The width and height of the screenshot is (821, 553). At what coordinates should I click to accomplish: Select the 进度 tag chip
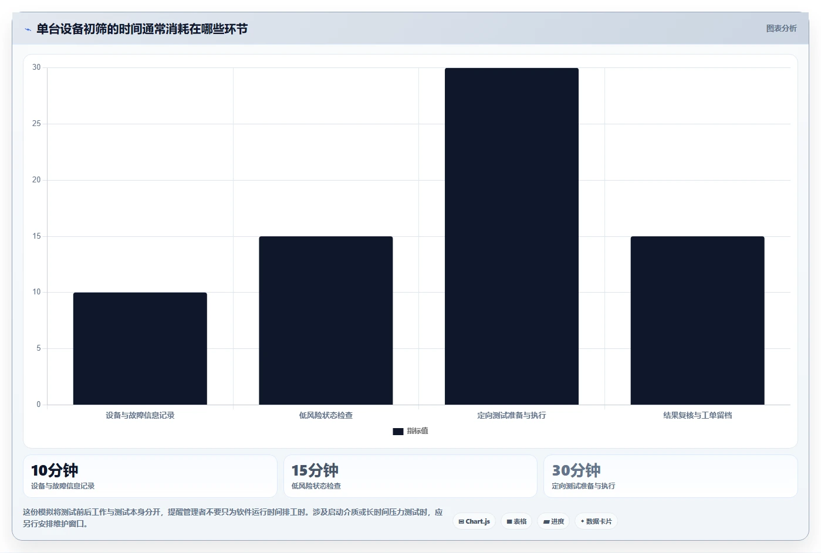pyautogui.click(x=553, y=521)
